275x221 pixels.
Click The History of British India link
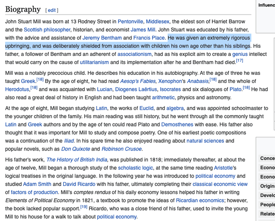pos(77,160)
